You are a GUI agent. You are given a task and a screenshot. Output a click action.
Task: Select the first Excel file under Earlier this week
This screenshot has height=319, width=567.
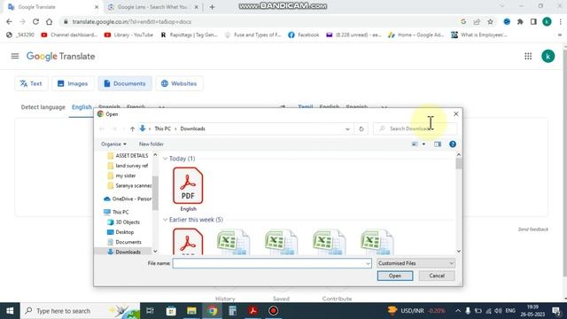point(233,242)
